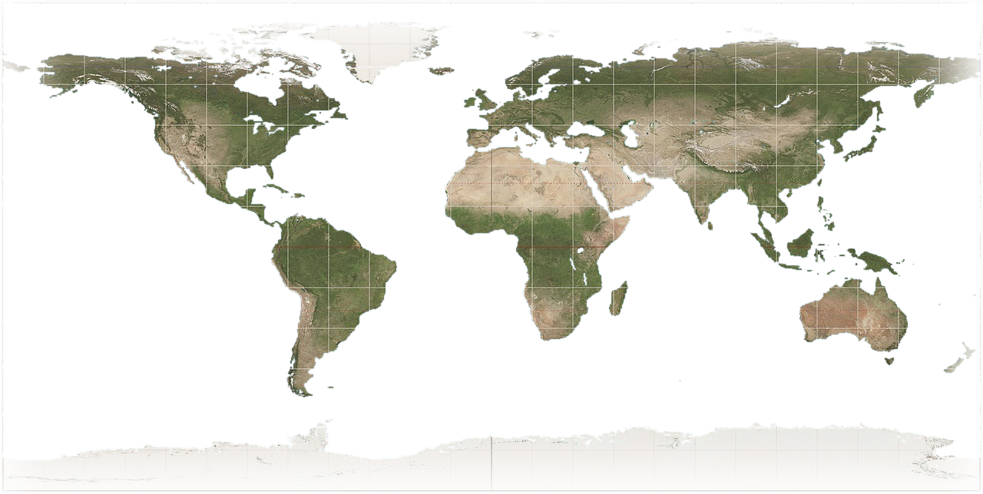Select the island of Borneo

tap(802, 243)
